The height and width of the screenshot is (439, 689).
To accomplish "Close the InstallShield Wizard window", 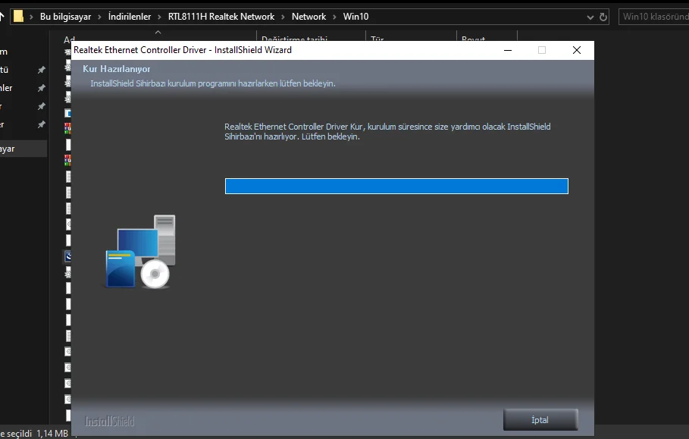I will (x=577, y=50).
